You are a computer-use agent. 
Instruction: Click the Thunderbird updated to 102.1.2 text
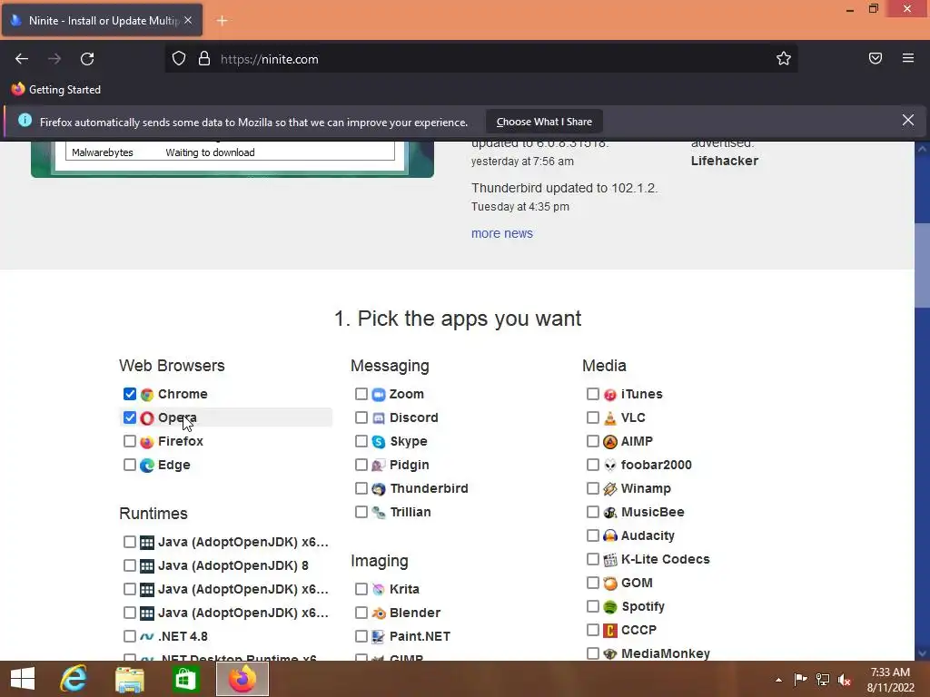point(564,188)
